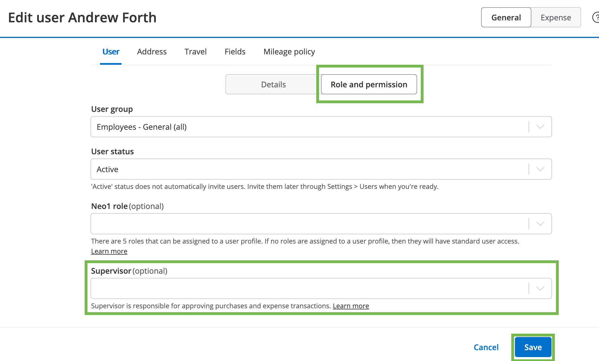Select the User tab
599x361 pixels.
click(x=111, y=52)
